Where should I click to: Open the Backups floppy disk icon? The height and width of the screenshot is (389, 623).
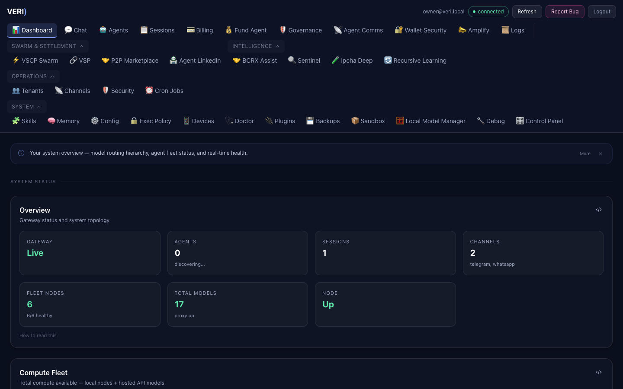tap(310, 121)
